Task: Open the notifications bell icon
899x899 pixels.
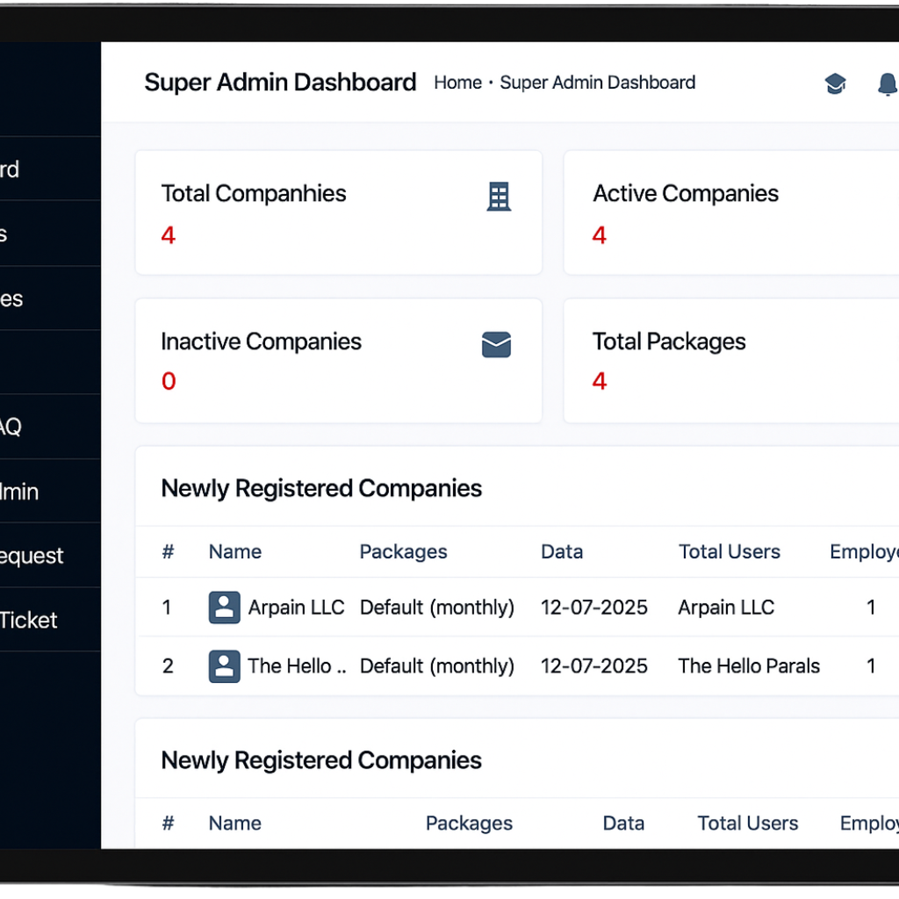Action: tap(887, 84)
